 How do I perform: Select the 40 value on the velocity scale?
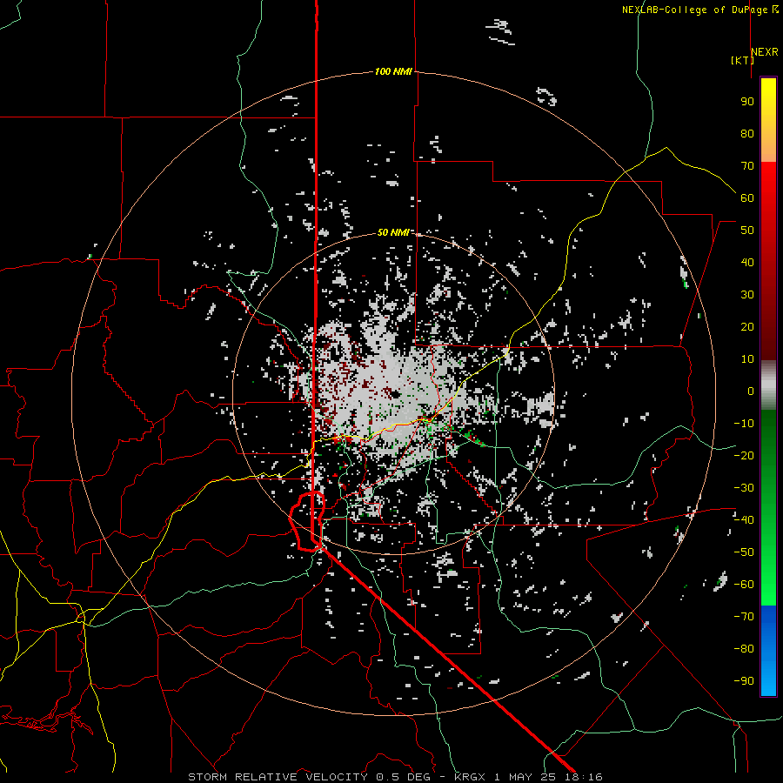pos(747,262)
